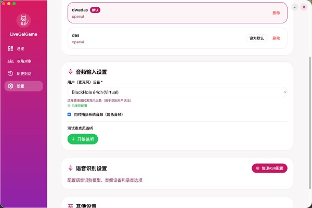Click the 管理ASR配置 button
The image size is (312, 208).
[x=269, y=168]
